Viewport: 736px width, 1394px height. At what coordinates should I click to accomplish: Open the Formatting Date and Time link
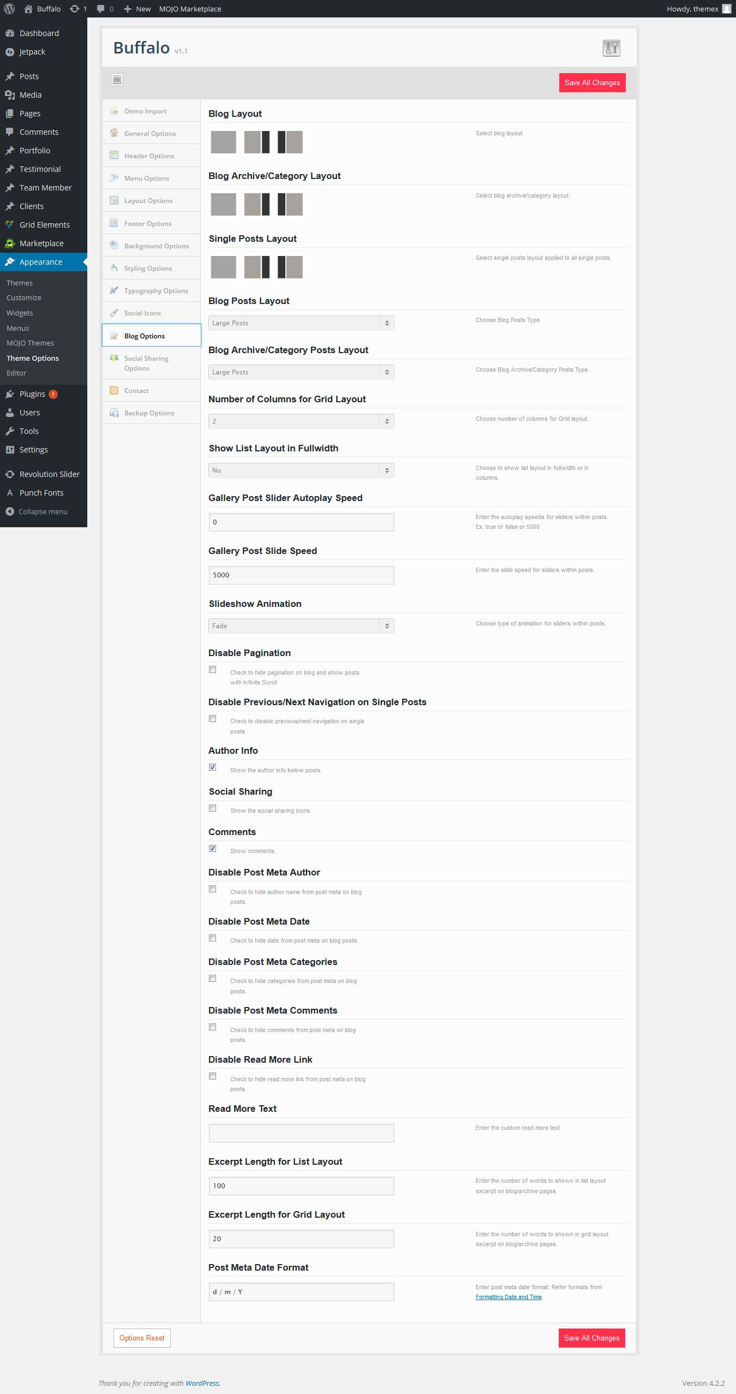508,1297
